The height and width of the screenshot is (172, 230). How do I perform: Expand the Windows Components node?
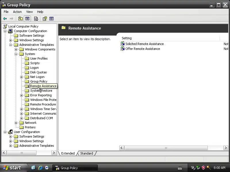click(x=16, y=49)
